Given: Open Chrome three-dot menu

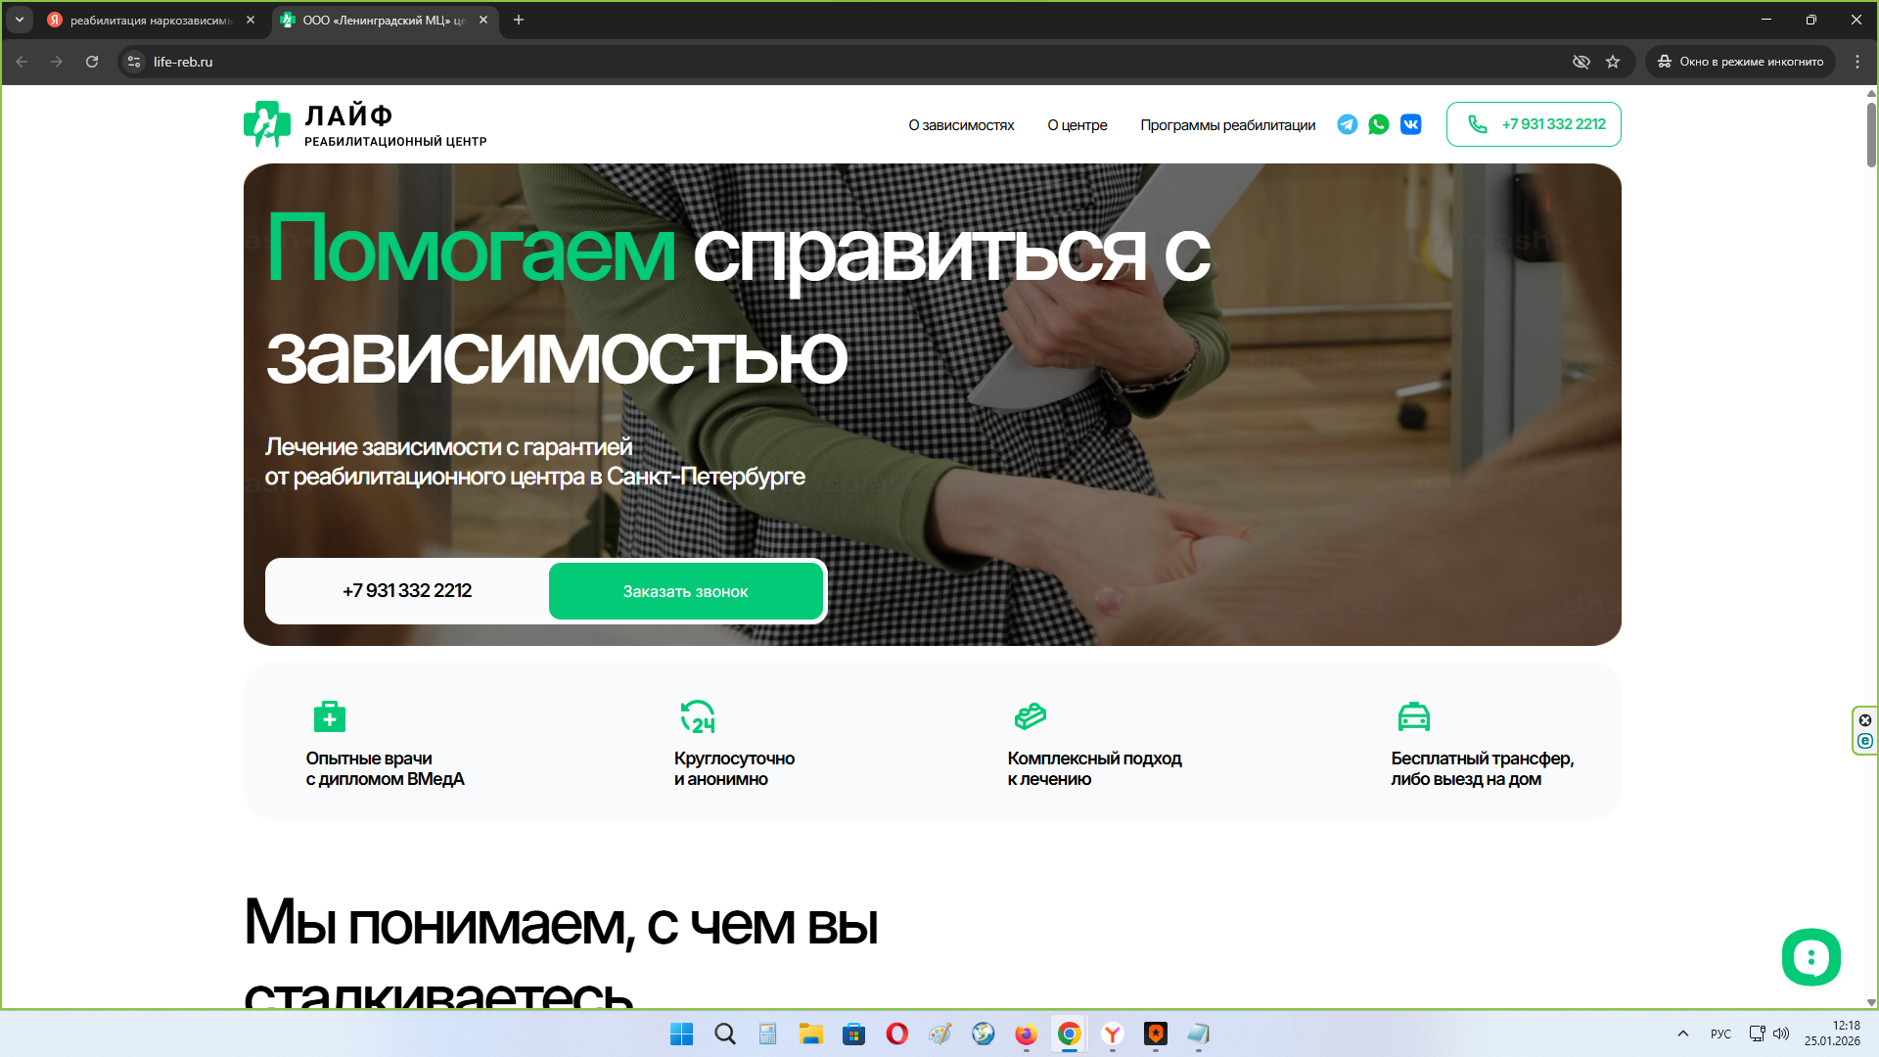Looking at the screenshot, I should point(1856,62).
